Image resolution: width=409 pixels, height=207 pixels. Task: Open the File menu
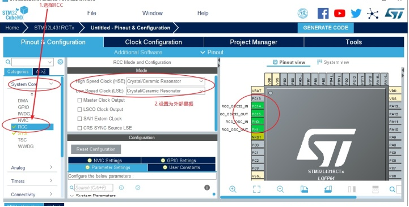91,13
